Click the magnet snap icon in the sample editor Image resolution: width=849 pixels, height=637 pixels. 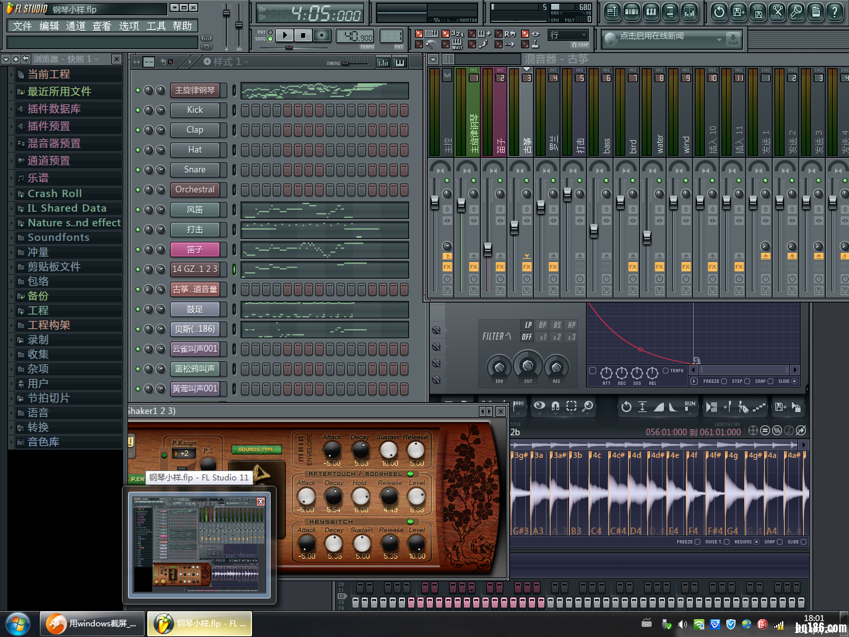click(556, 406)
